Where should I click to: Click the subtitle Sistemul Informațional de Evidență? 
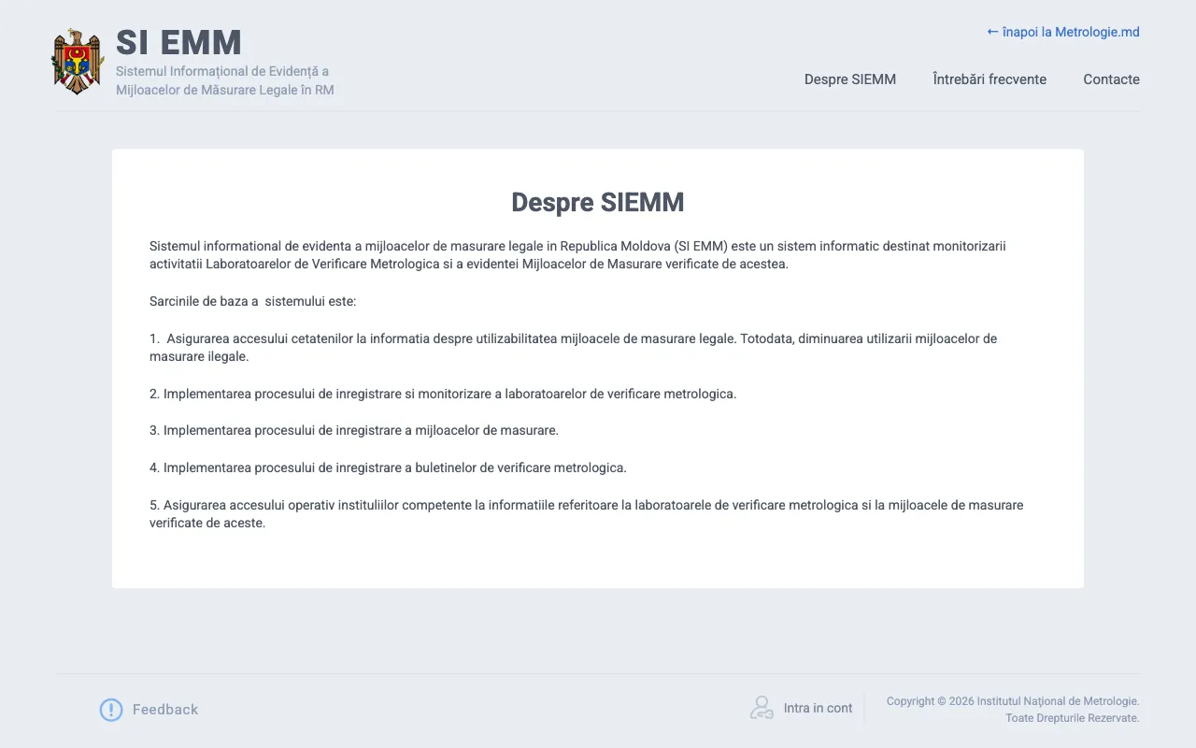224,80
